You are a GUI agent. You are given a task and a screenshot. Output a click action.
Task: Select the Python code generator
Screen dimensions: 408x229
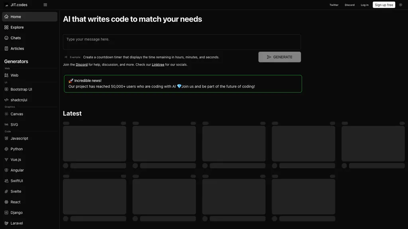(17, 149)
